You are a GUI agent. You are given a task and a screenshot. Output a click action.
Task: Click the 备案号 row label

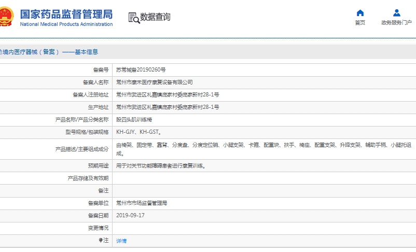click(101, 70)
